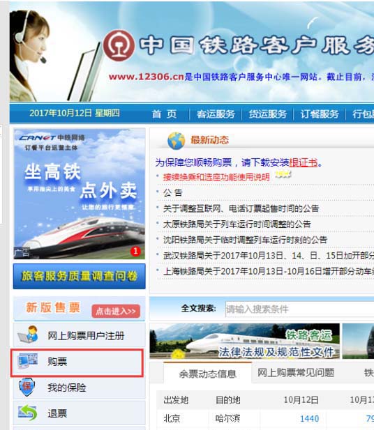Open the 坐高铁点外卖 advertisement image

click(80, 194)
